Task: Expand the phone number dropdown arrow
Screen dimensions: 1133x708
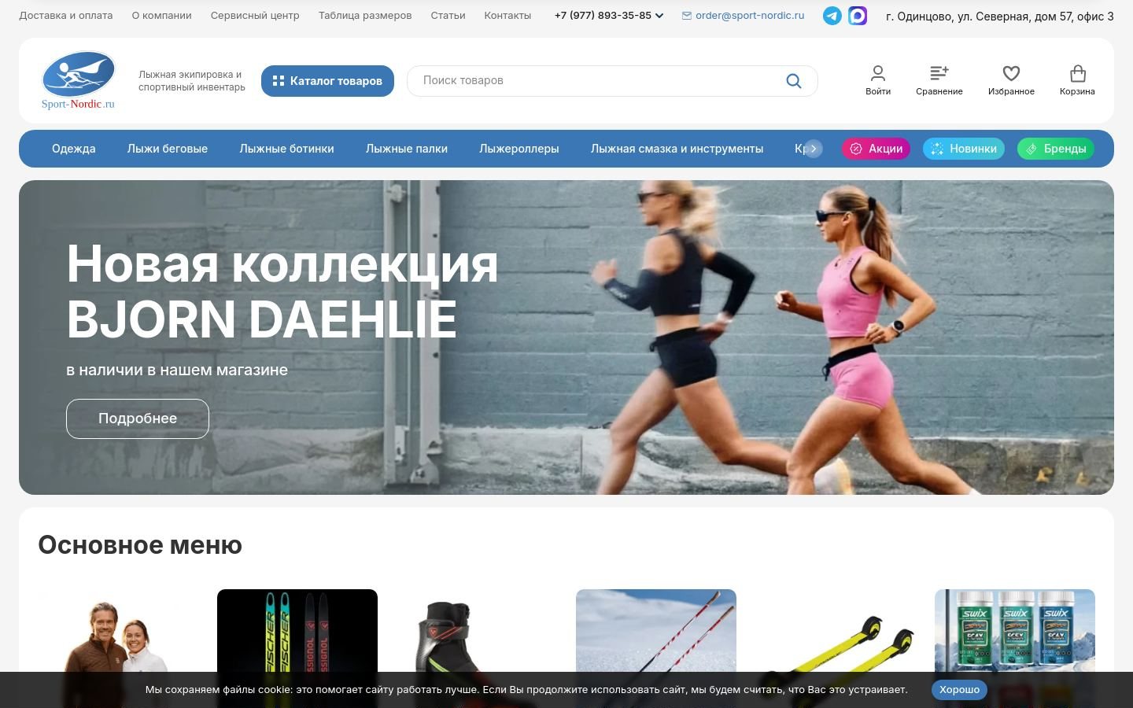Action: coord(659,16)
